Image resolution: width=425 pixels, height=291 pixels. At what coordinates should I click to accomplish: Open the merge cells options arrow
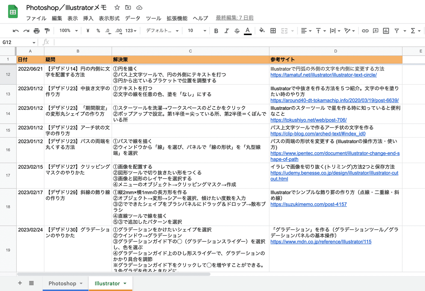[292, 31]
